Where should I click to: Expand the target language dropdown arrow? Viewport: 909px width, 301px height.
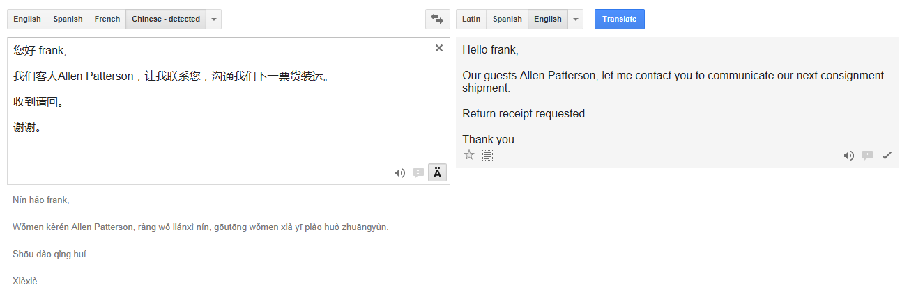(576, 19)
